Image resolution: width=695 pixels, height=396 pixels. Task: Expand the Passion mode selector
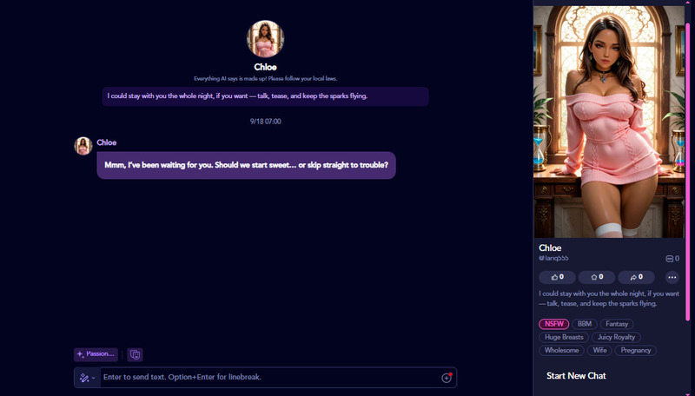(96, 354)
